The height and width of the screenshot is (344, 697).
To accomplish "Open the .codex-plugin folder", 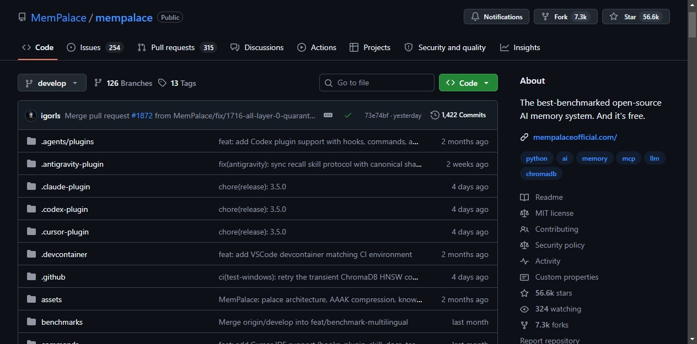I will point(65,209).
